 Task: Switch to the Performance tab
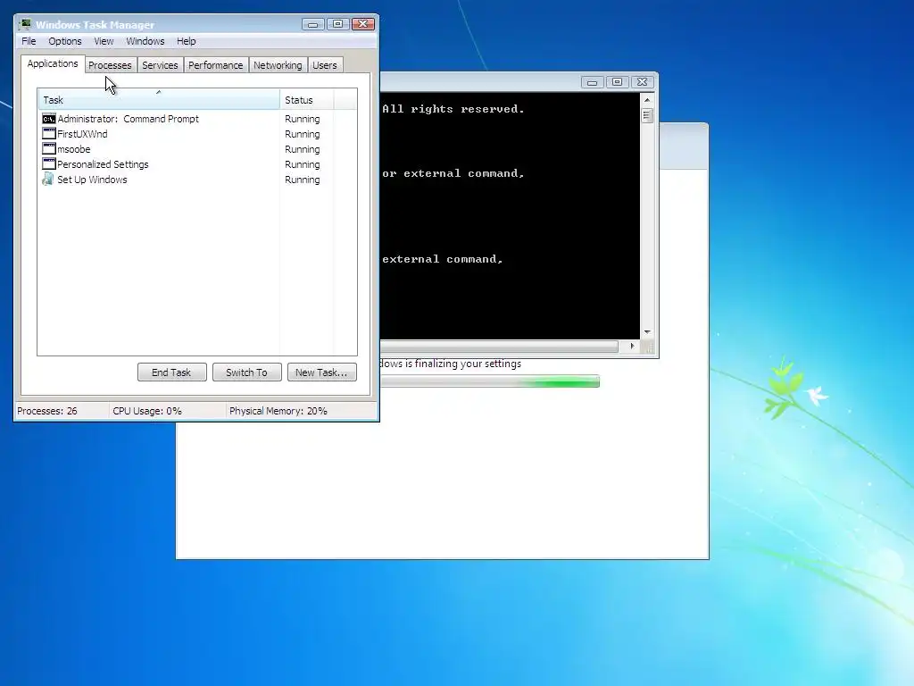(x=216, y=65)
